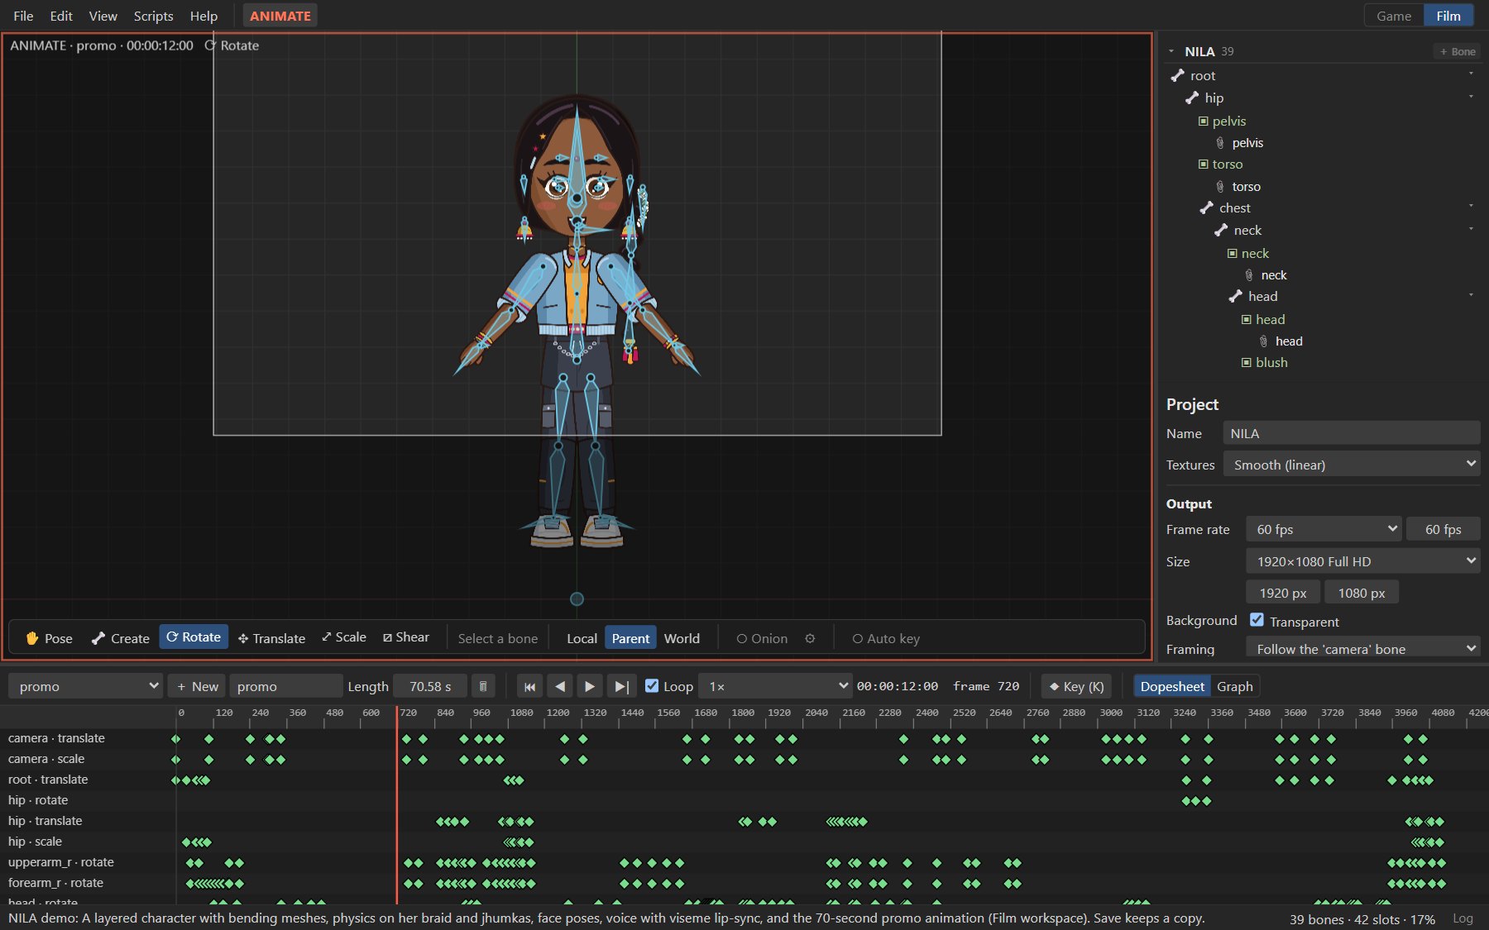Click the pelvis slot icon
1489x930 pixels.
[1204, 121]
